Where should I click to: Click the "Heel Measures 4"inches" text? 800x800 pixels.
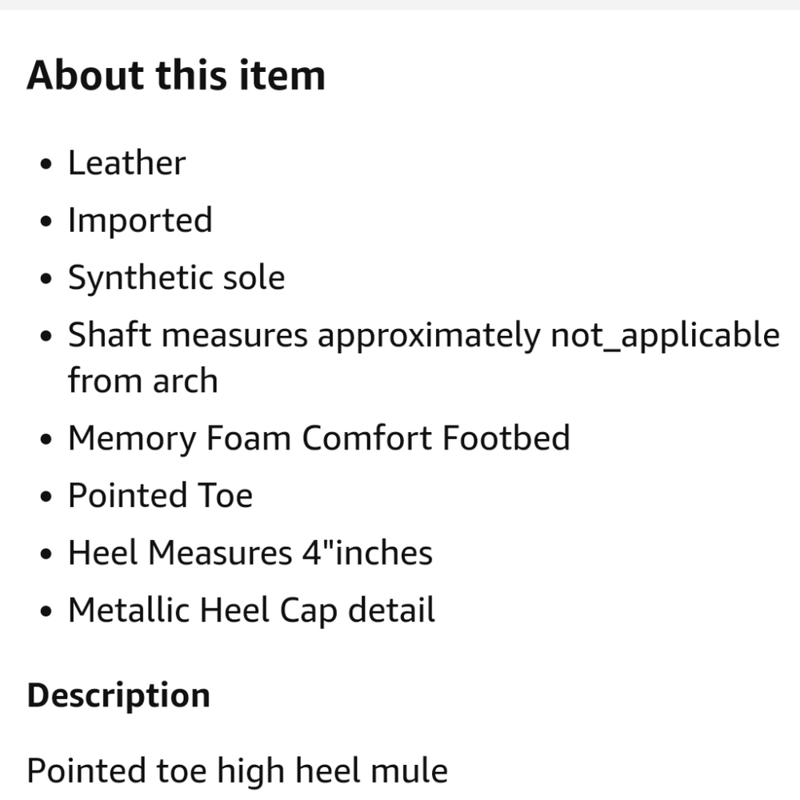[x=250, y=554]
